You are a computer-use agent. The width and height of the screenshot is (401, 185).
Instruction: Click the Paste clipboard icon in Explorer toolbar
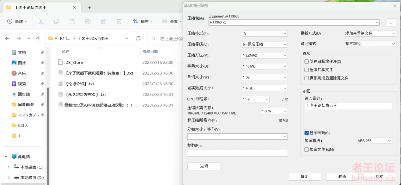click(x=72, y=21)
